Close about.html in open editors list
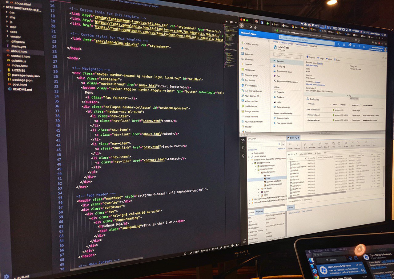The image size is (394, 279). (7, 2)
